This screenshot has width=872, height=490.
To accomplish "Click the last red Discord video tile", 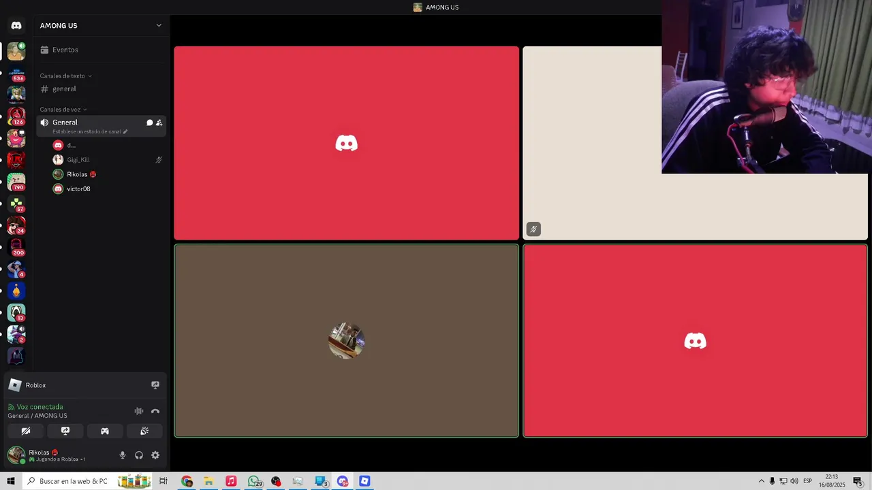I will (695, 341).
